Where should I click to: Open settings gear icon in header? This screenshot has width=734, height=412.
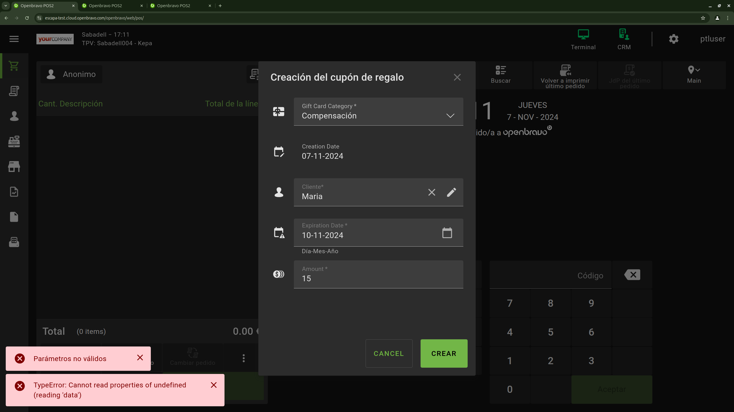(x=674, y=39)
